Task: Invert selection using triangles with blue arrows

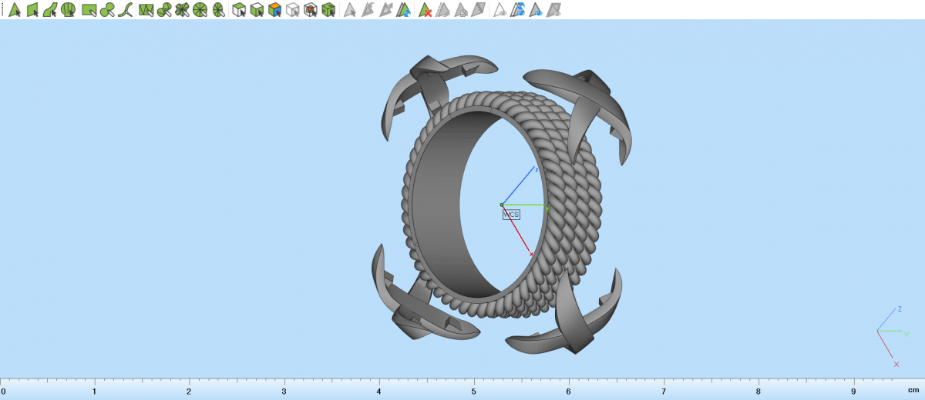Action: [x=404, y=10]
